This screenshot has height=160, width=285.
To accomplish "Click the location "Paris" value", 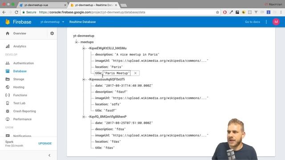I will pos(117,67).
